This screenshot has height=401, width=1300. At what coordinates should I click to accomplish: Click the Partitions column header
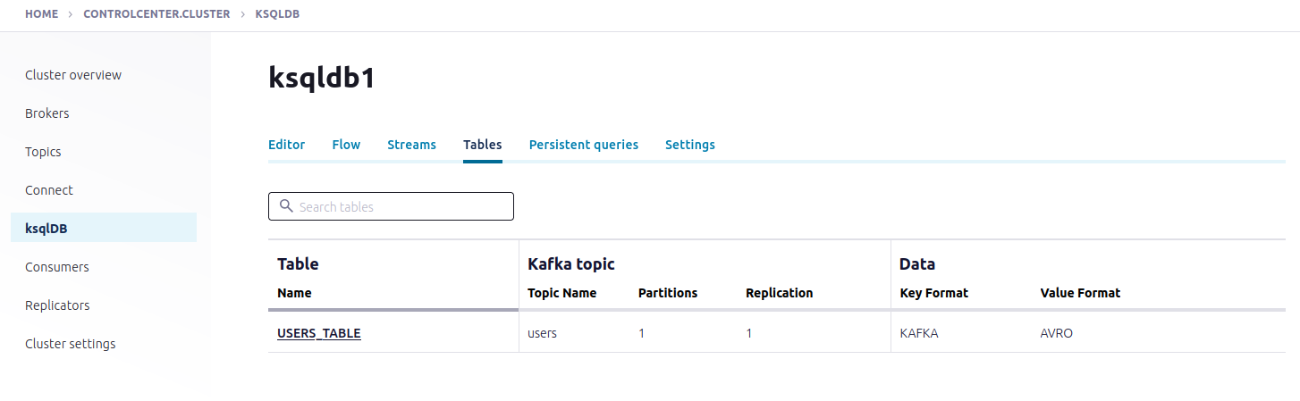(668, 293)
